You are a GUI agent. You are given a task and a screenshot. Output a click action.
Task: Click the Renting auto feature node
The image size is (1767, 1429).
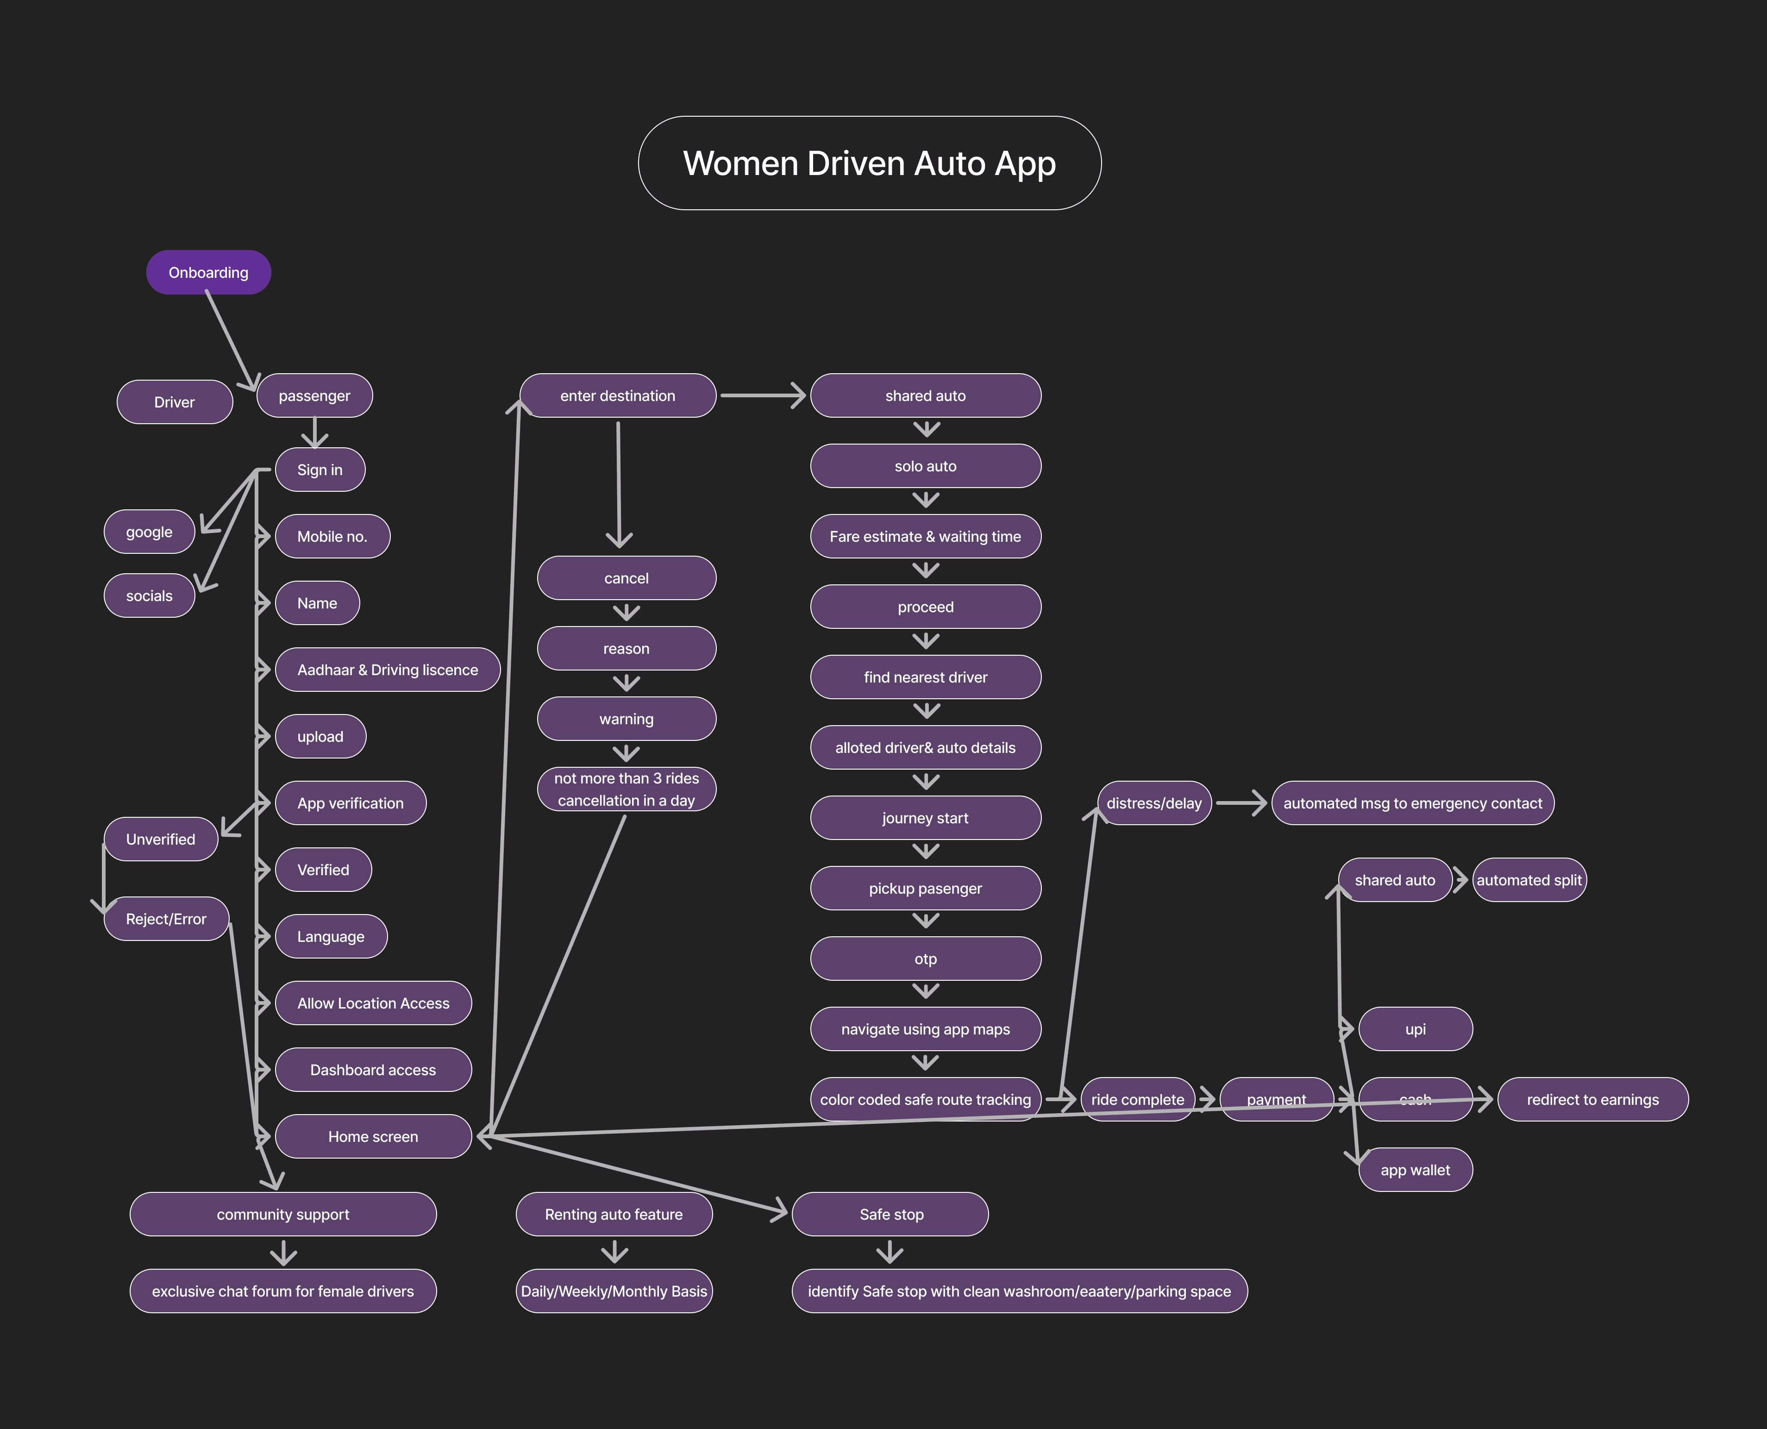(613, 1214)
